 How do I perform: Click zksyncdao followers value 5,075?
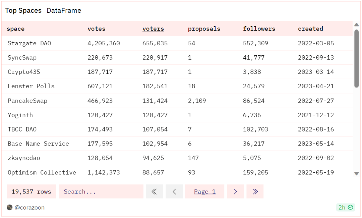(252, 158)
